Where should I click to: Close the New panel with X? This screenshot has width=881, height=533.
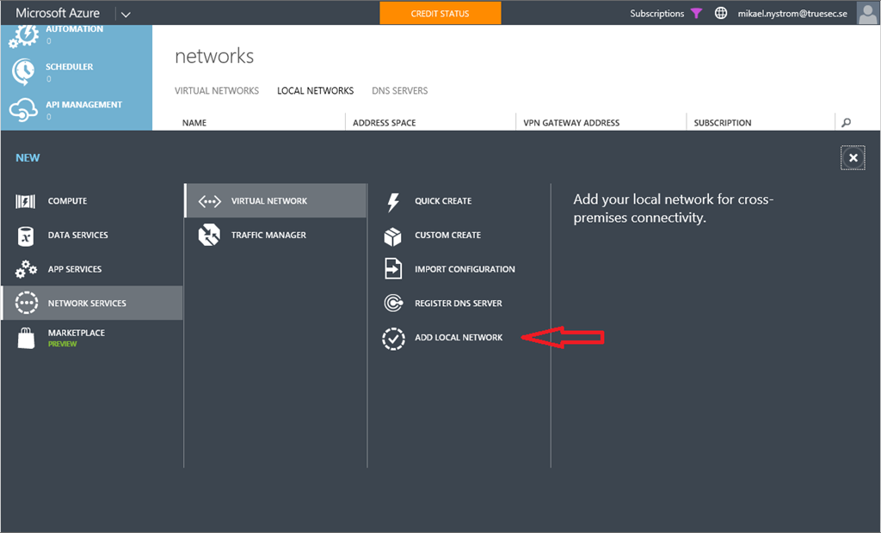(x=853, y=158)
